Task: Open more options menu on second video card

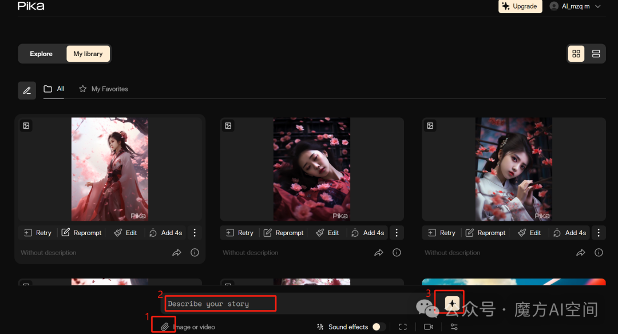Action: (397, 233)
